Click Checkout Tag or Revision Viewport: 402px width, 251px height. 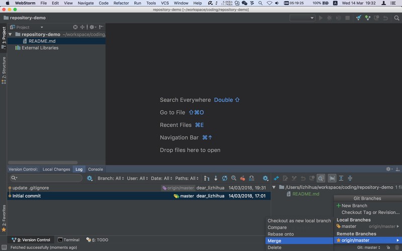368,212
